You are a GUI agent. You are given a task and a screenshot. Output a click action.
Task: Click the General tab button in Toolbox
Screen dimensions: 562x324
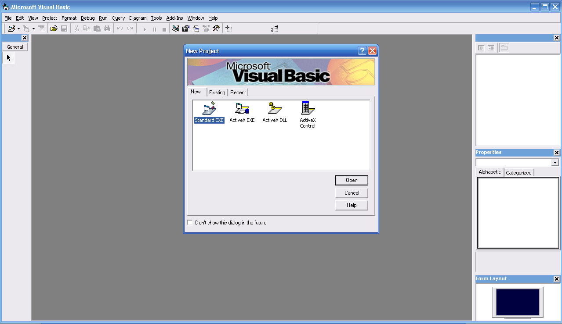tap(15, 47)
